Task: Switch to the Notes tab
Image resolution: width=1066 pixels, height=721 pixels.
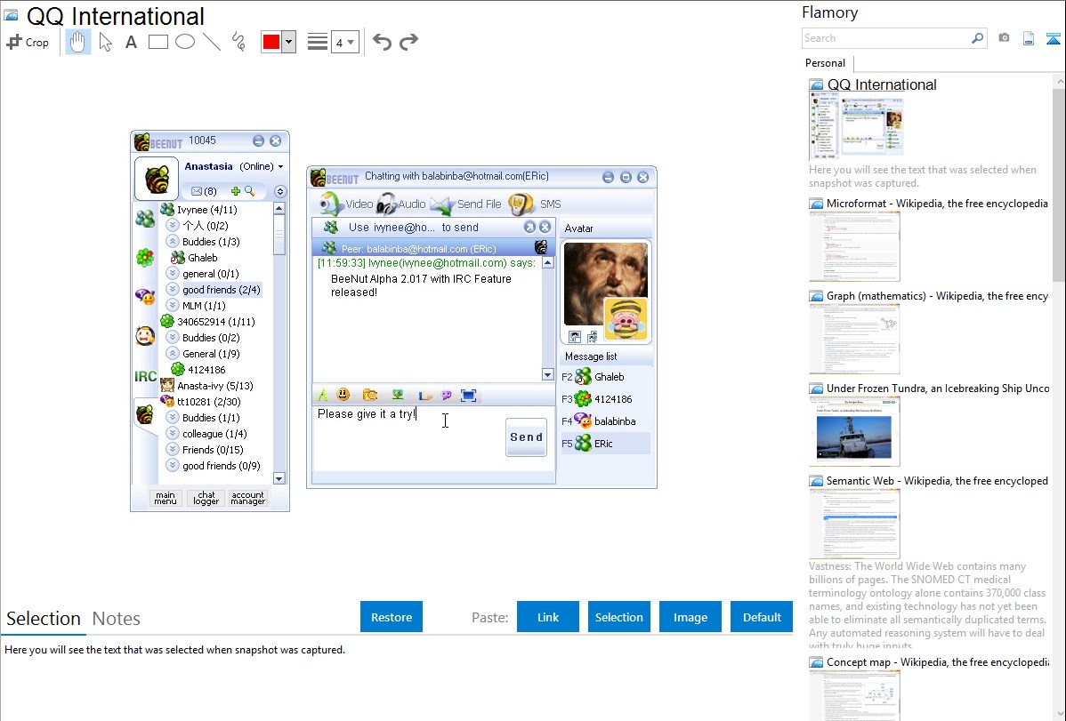Action: pyautogui.click(x=117, y=619)
